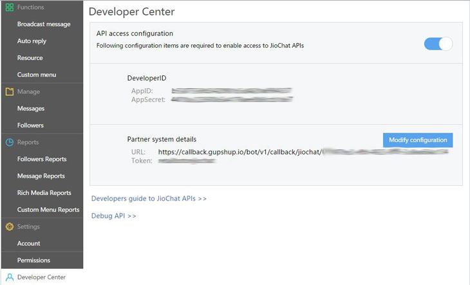This screenshot has width=470, height=285.
Task: Click the Functions grid icon
Action: 10,7
